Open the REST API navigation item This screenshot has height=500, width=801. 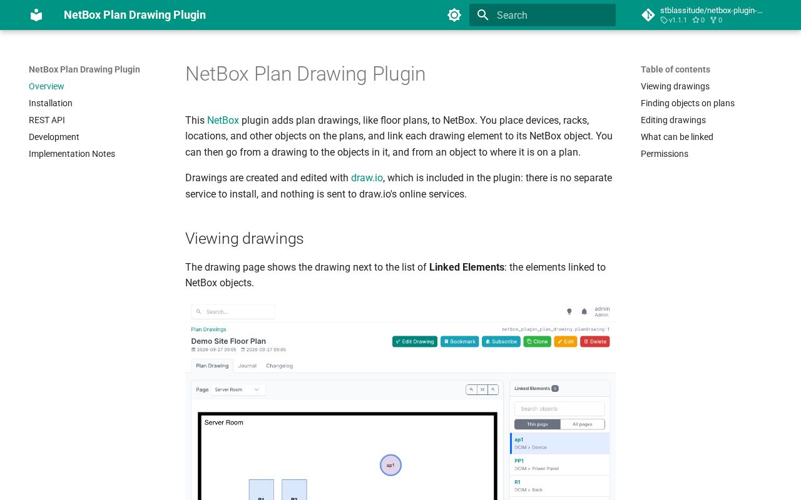click(47, 120)
